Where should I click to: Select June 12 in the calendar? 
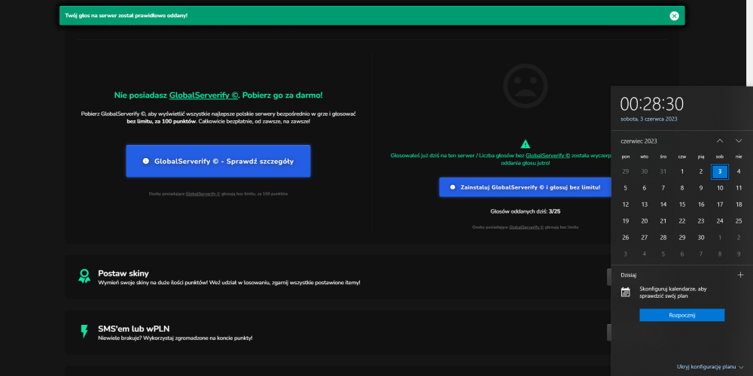click(625, 205)
